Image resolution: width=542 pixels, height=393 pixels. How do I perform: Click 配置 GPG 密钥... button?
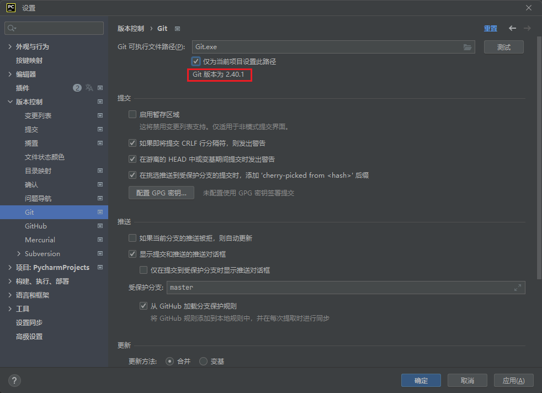click(x=161, y=193)
